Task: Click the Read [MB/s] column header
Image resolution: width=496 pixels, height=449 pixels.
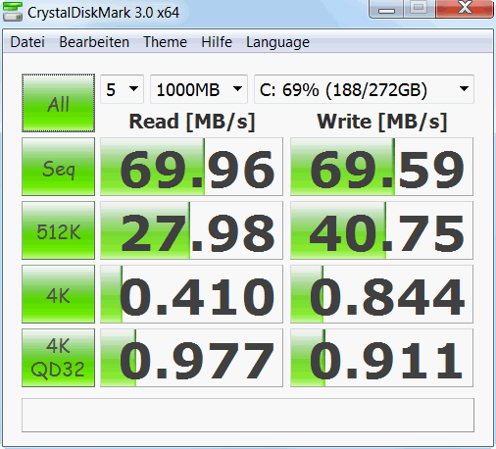Action: click(192, 122)
